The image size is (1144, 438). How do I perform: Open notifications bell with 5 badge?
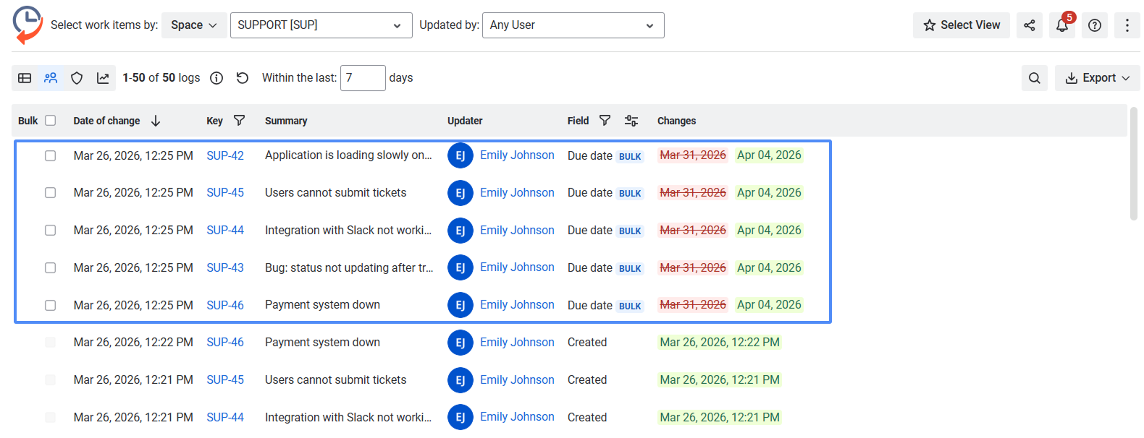[1062, 25]
